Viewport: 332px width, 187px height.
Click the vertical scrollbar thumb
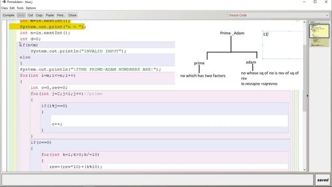point(305,78)
